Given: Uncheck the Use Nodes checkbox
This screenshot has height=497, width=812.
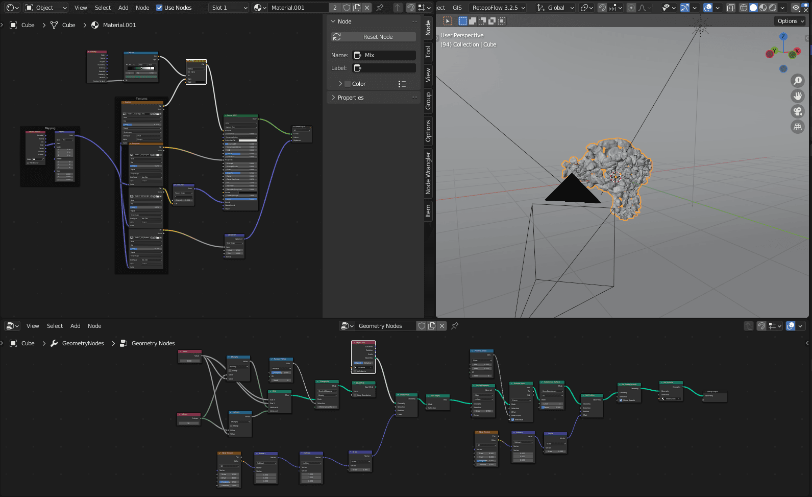Looking at the screenshot, I should tap(159, 8).
